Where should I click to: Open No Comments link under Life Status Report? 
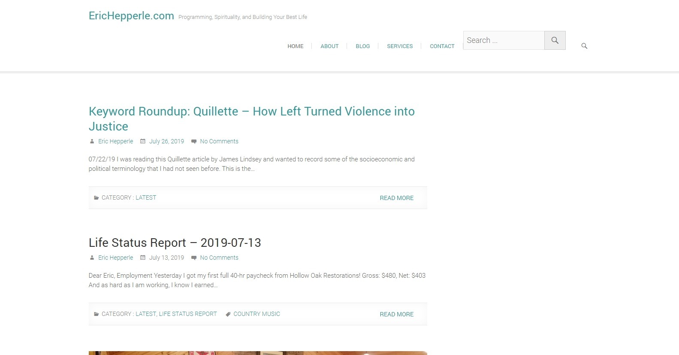(219, 258)
